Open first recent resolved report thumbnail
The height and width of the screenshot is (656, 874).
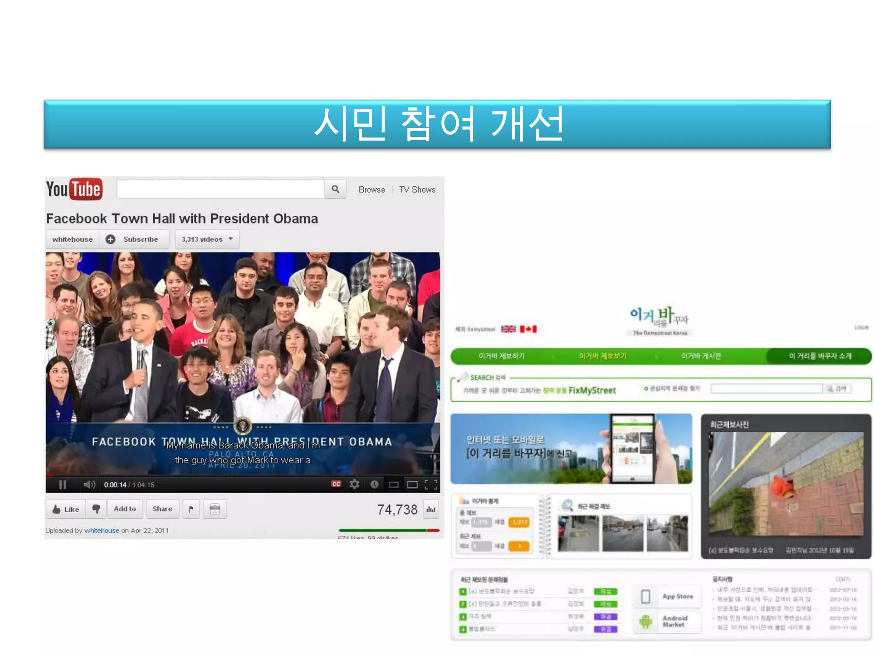[x=578, y=533]
